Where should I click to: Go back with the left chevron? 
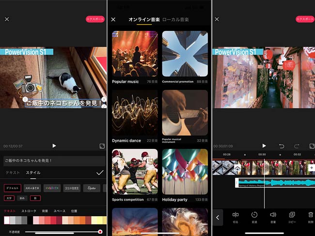(x=218, y=218)
